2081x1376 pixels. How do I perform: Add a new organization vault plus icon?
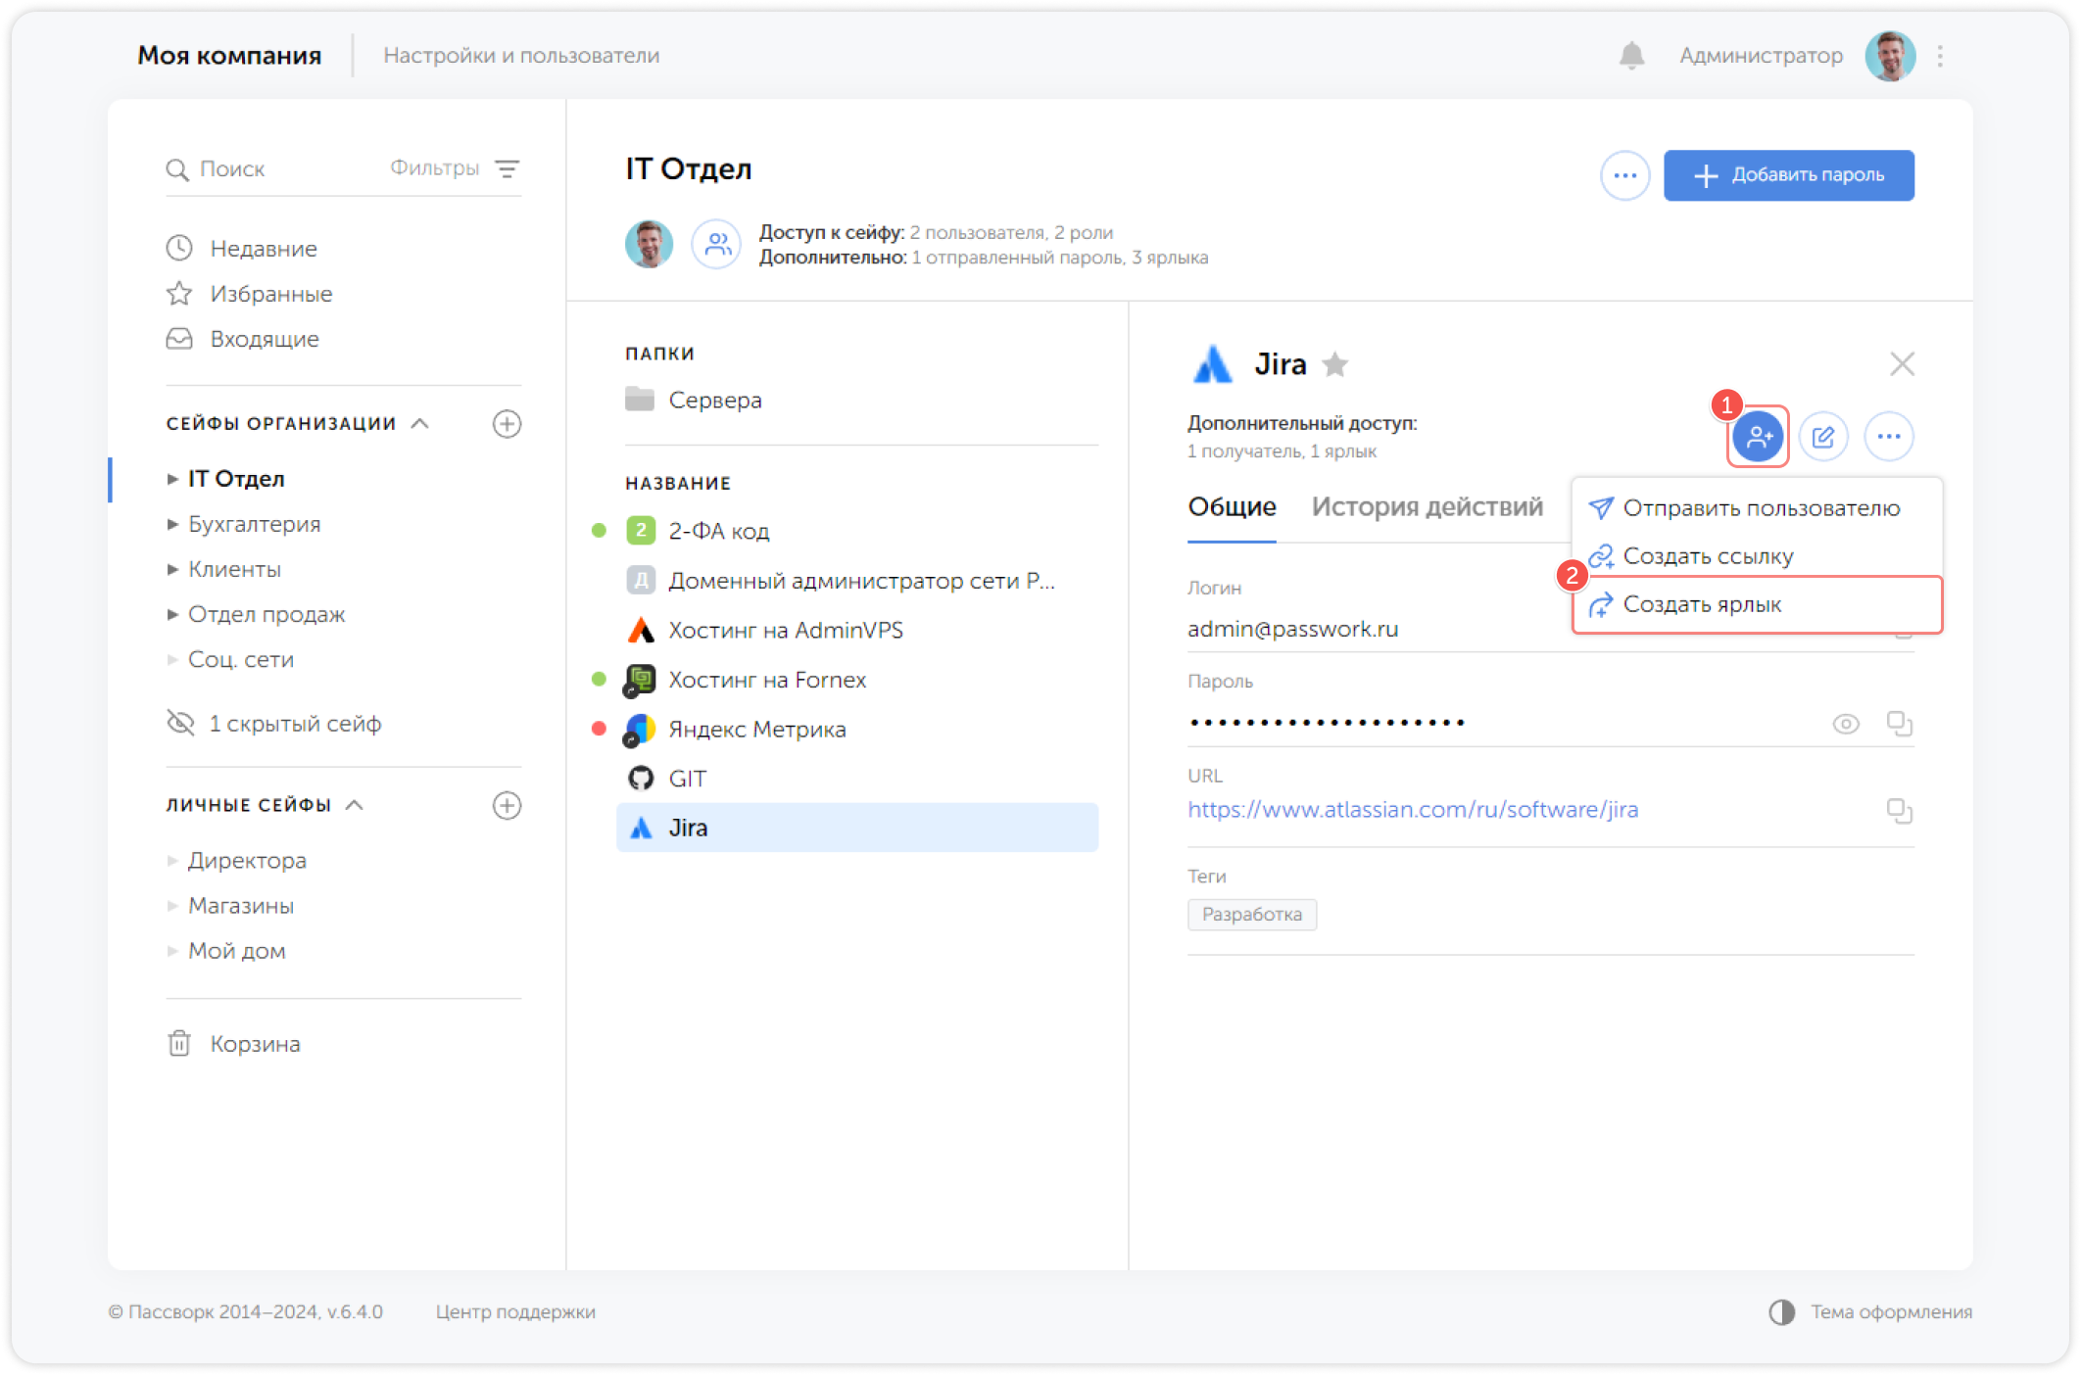[x=507, y=424]
